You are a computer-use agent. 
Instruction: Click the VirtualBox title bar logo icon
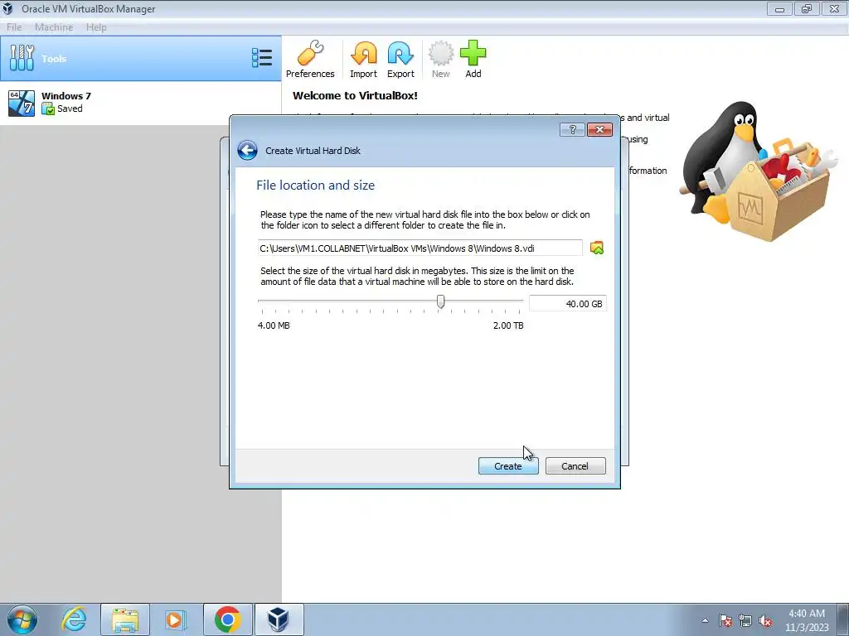pyautogui.click(x=7, y=8)
